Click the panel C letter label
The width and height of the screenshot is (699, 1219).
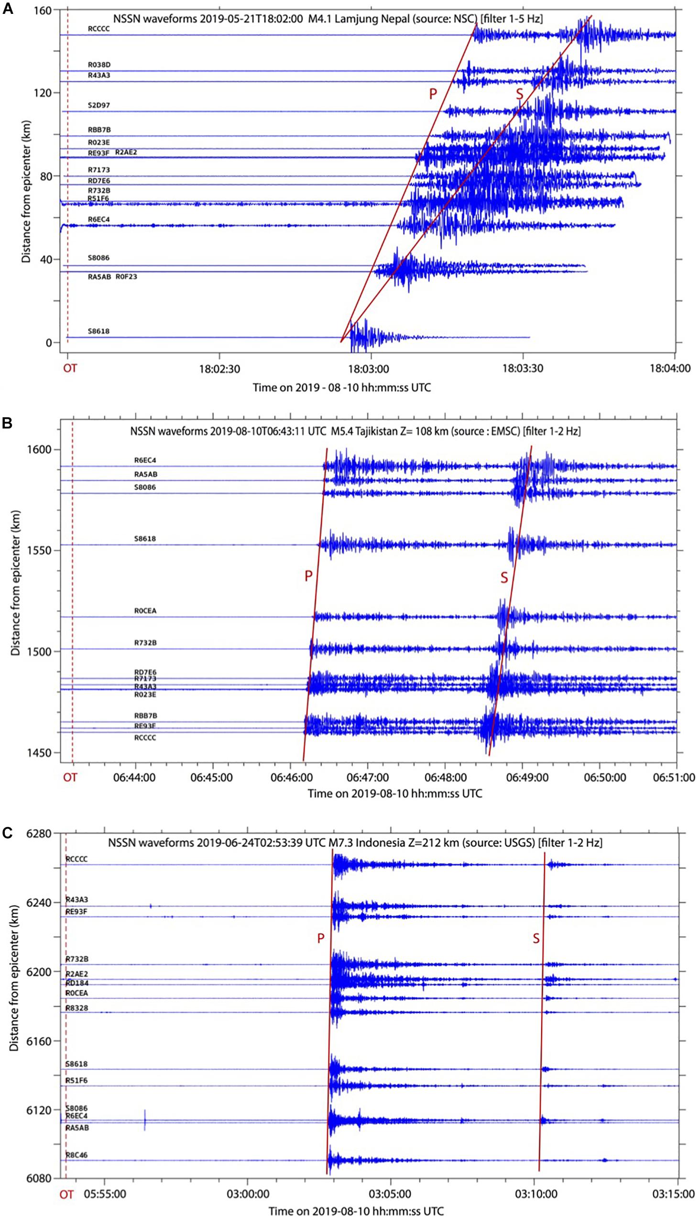(7, 833)
